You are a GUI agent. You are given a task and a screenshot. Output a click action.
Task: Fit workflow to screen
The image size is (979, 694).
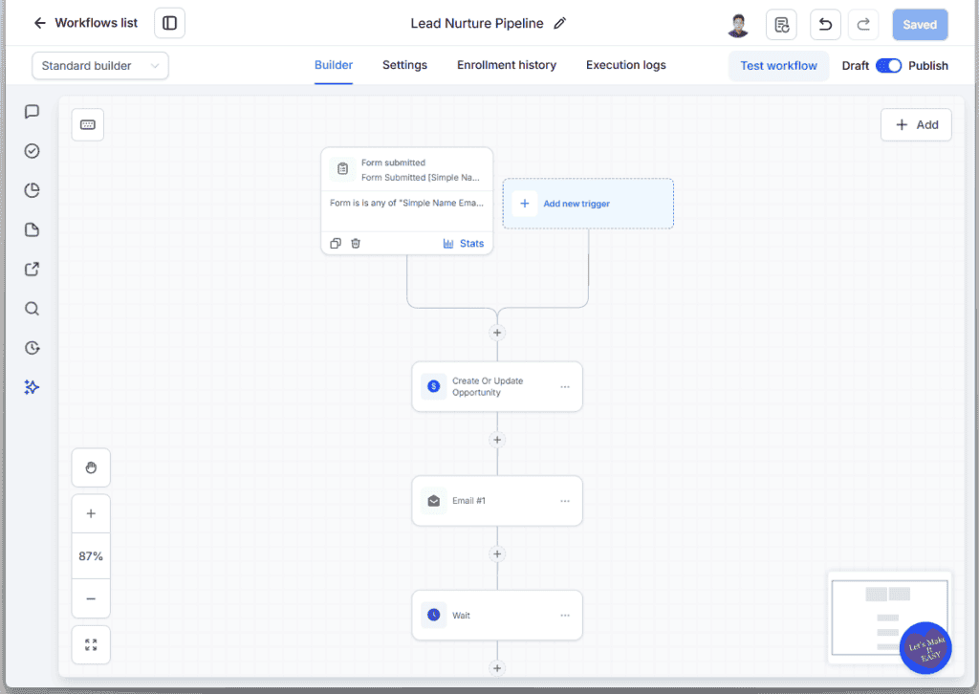(91, 644)
